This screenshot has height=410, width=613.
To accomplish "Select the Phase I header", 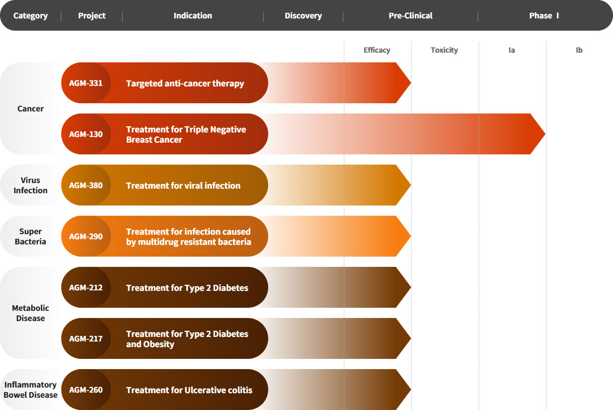I will (x=544, y=16).
